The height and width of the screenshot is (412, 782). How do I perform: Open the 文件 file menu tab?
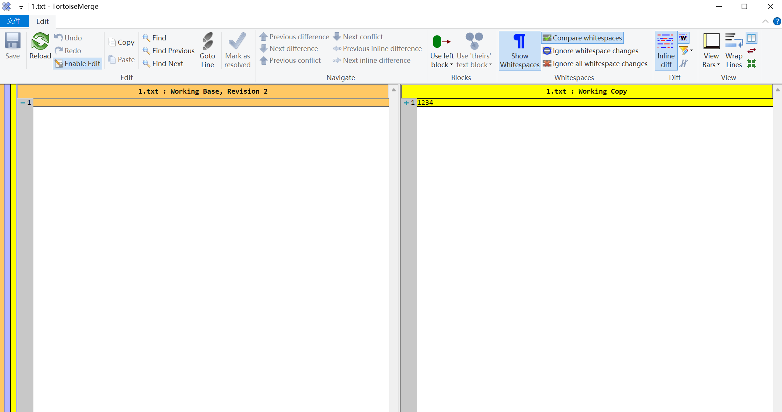pyautogui.click(x=14, y=21)
